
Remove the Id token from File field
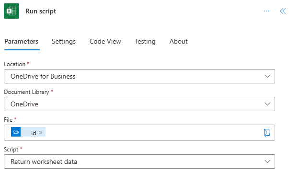pos(41,132)
